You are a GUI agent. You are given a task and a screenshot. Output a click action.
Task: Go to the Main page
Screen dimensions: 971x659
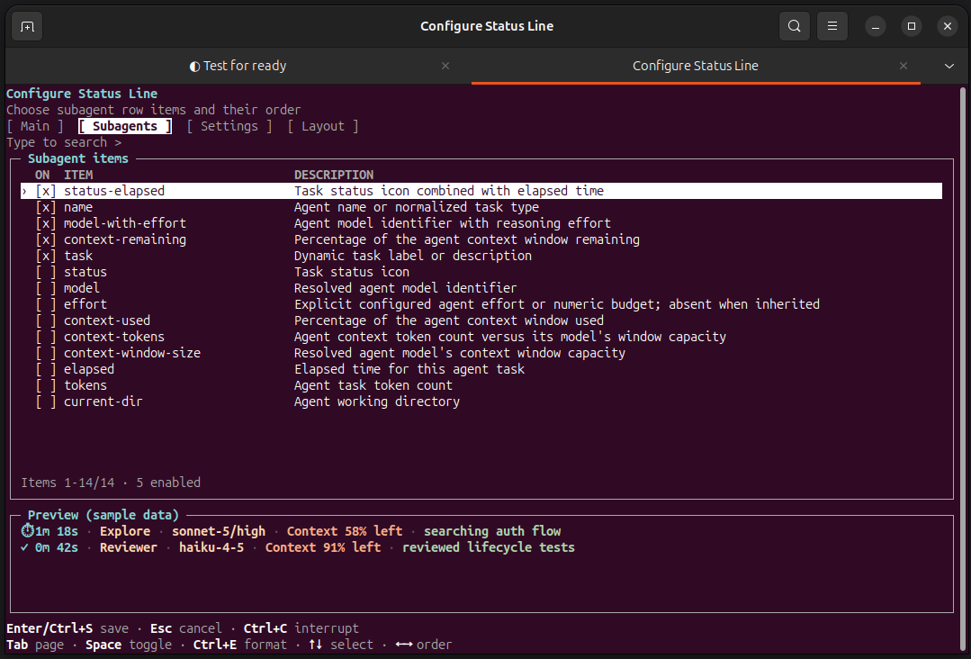pos(35,126)
